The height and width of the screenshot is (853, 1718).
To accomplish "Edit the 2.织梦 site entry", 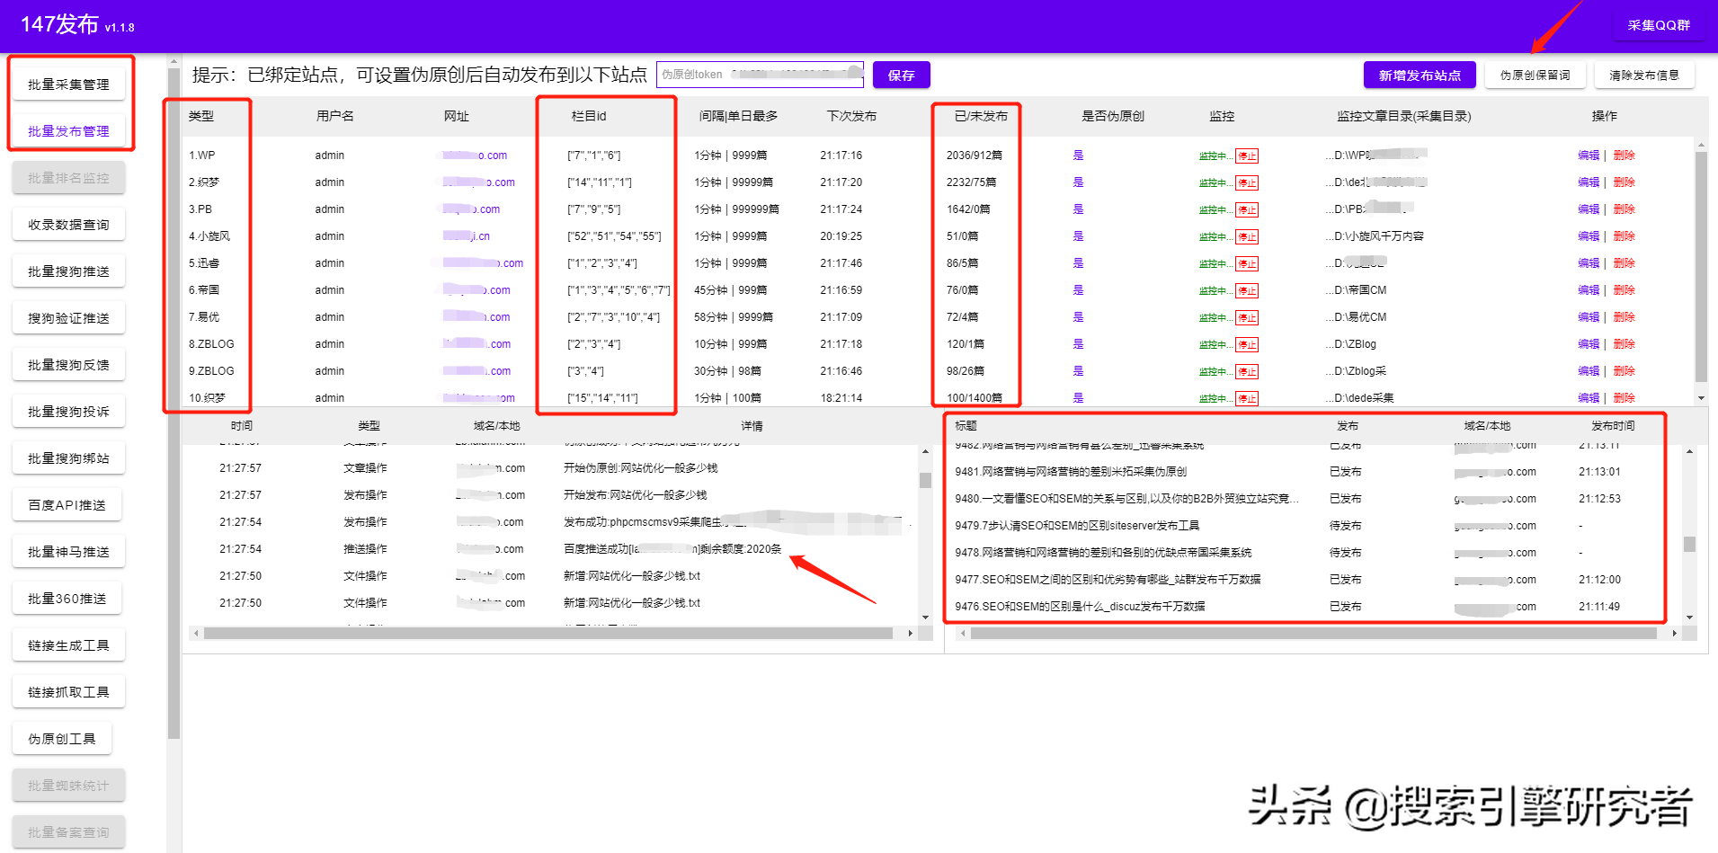I will [1588, 182].
